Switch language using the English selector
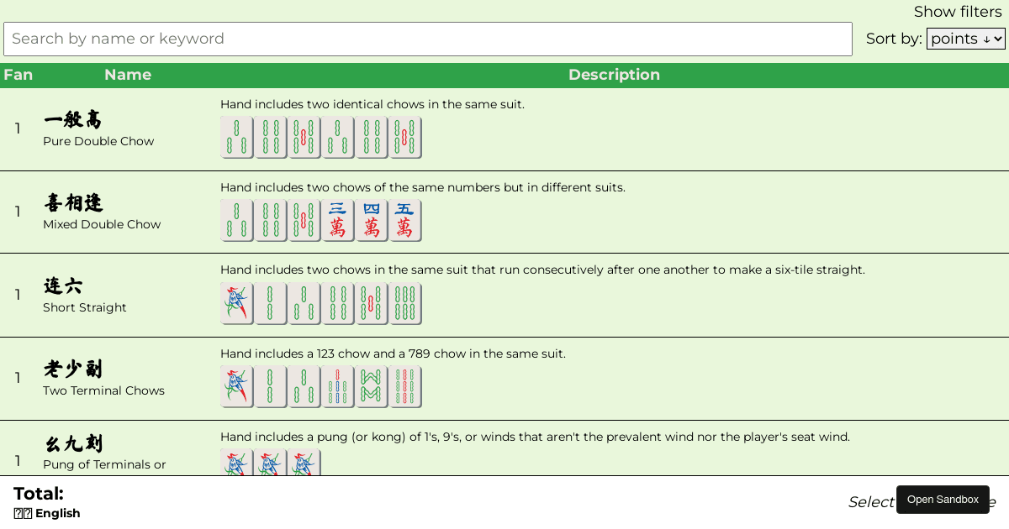The image size is (1009, 529). point(46,513)
